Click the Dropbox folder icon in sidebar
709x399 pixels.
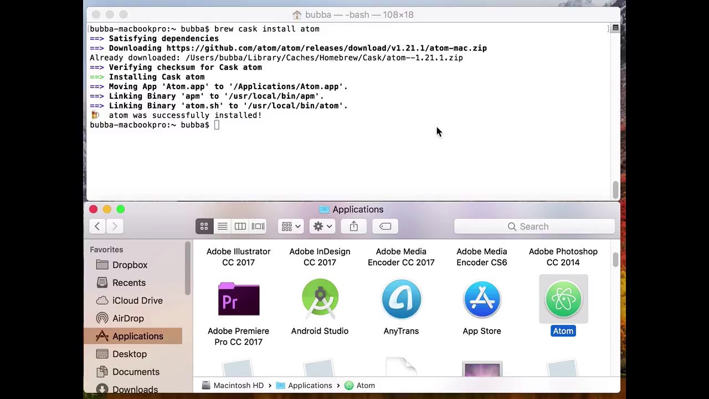coord(102,265)
